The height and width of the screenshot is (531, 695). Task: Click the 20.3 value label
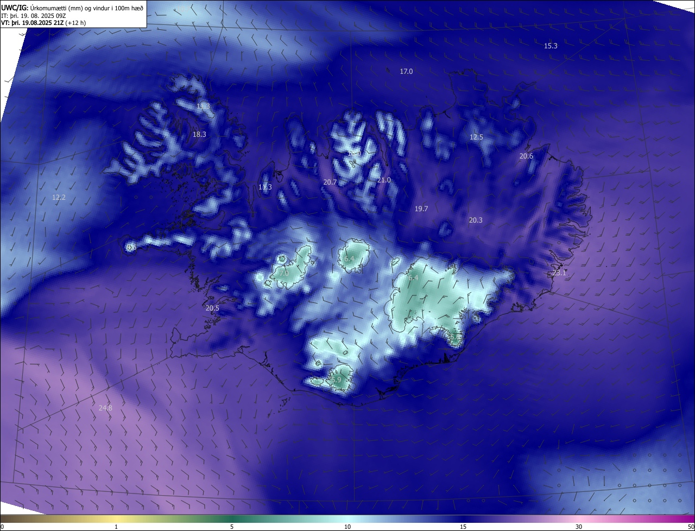click(476, 220)
